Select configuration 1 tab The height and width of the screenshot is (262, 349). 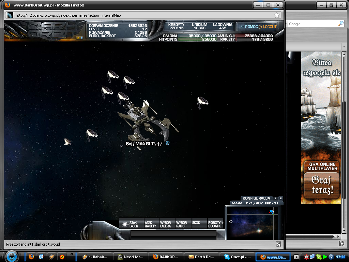pyautogui.click(x=275, y=198)
